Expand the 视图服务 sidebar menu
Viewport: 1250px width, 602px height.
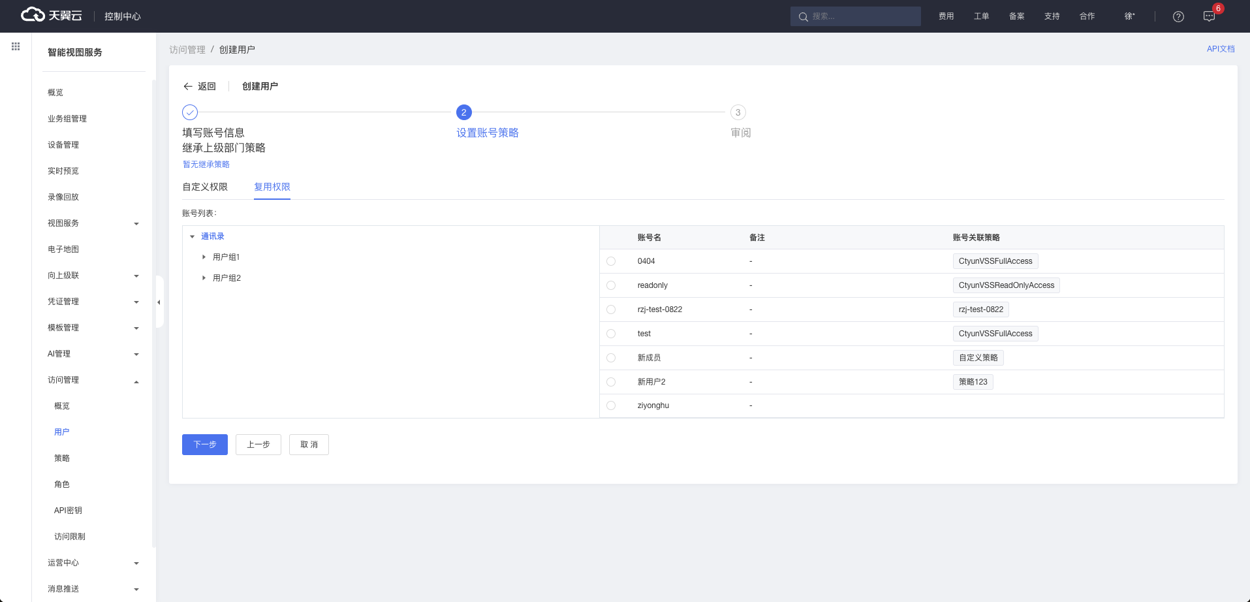pyautogui.click(x=91, y=223)
